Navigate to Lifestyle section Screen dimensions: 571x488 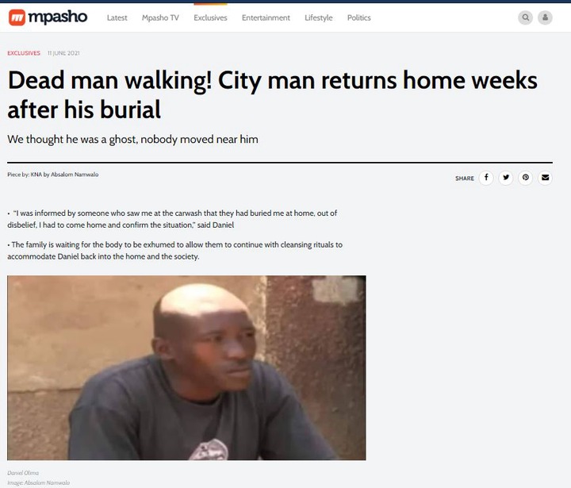(x=319, y=17)
